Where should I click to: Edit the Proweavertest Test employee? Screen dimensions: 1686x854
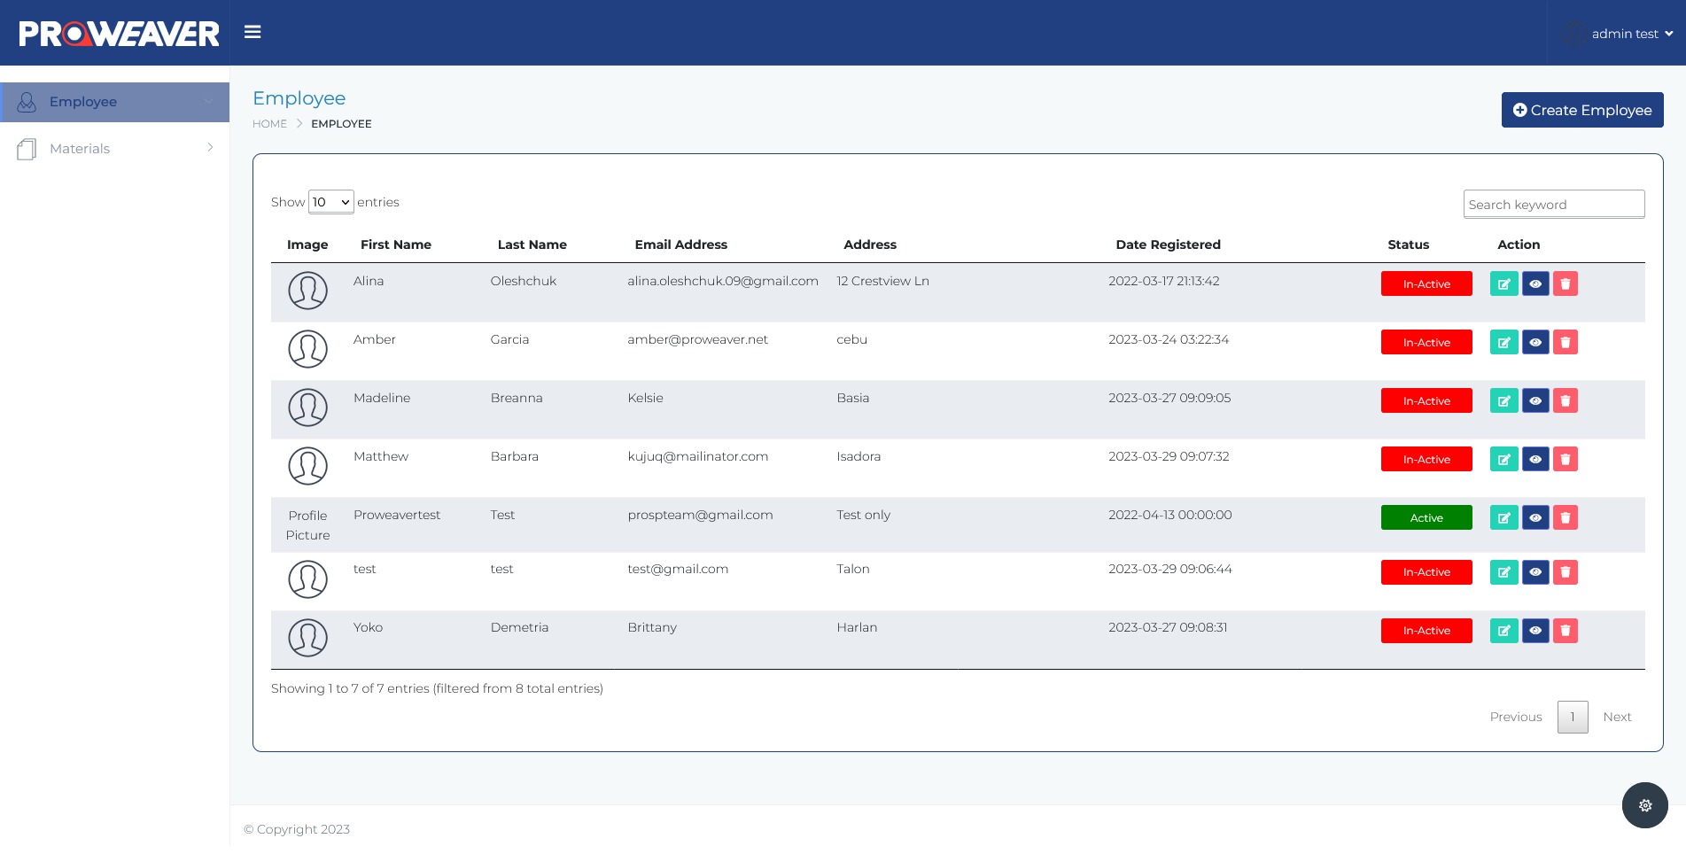[1503, 517]
